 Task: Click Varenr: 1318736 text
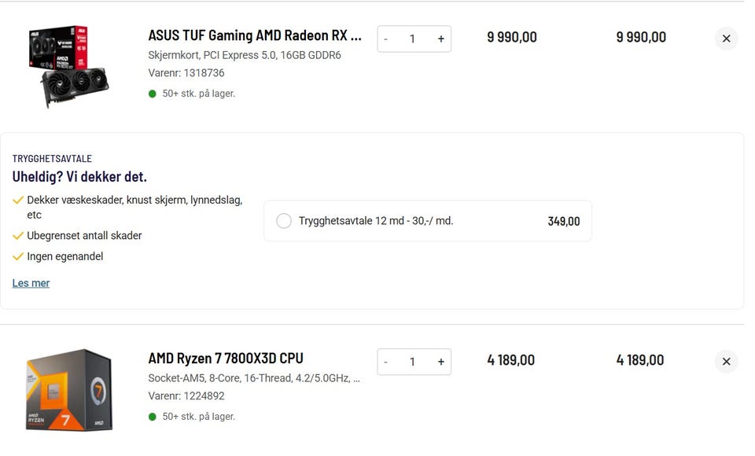point(186,73)
